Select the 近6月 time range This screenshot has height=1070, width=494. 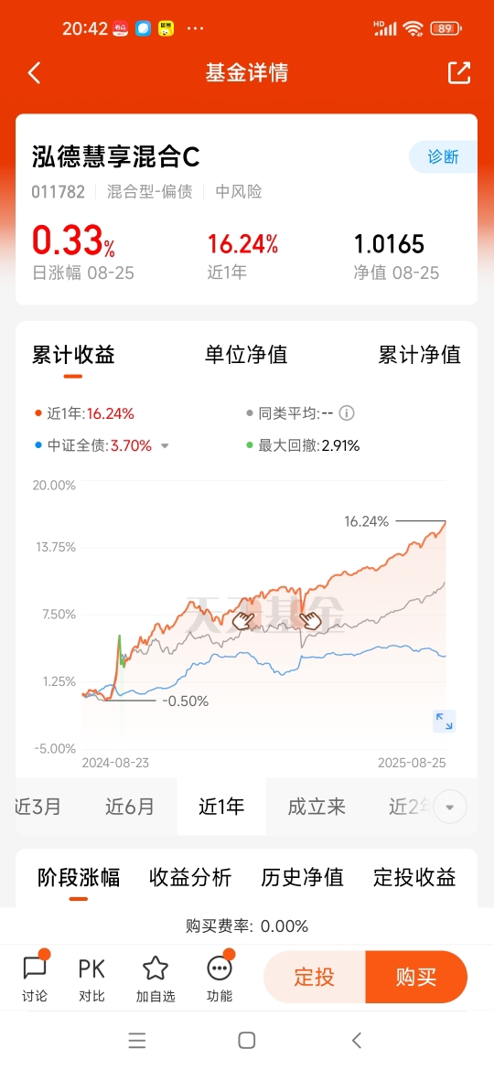[x=130, y=808]
